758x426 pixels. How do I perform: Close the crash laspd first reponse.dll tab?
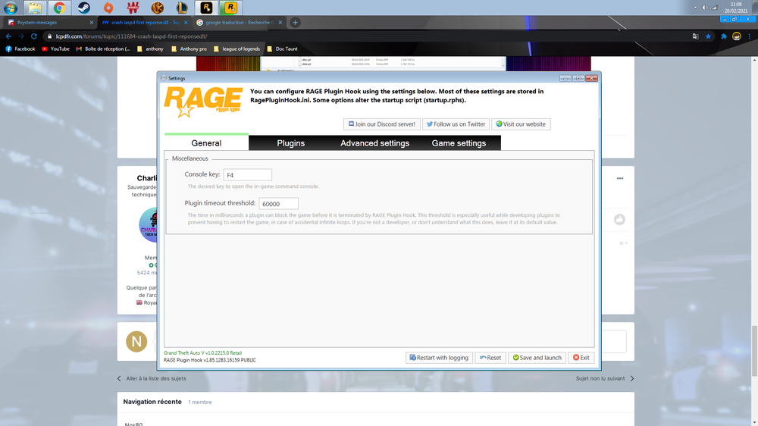186,22
